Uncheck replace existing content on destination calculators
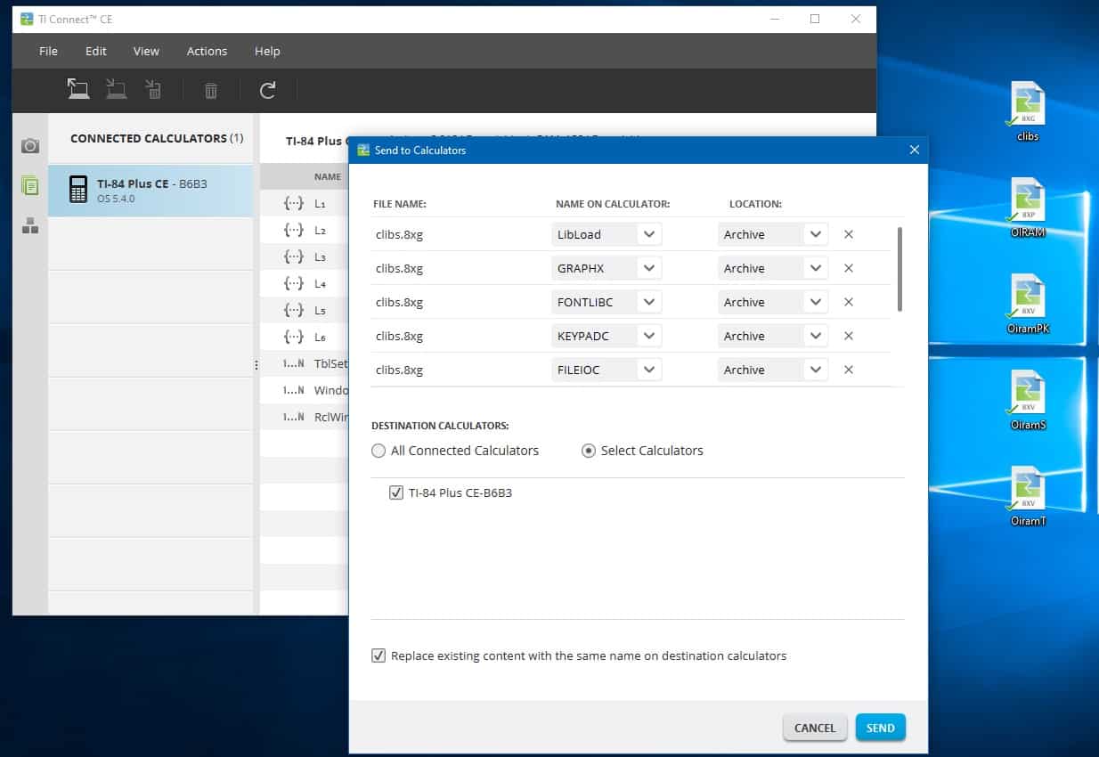The image size is (1099, 757). coord(379,655)
